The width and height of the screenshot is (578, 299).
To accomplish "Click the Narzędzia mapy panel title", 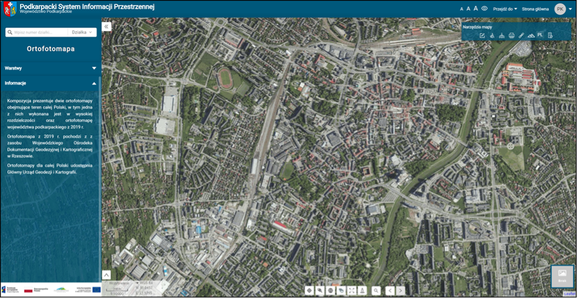I will point(477,27).
